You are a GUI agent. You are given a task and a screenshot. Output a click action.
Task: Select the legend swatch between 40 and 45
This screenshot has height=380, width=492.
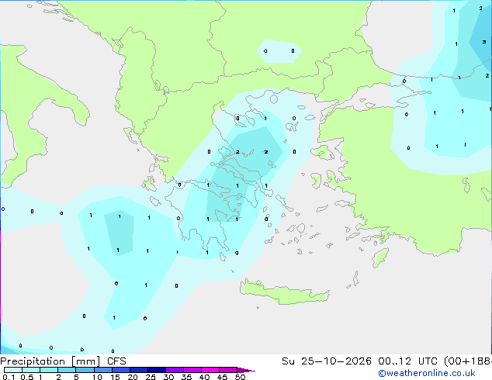210,370
